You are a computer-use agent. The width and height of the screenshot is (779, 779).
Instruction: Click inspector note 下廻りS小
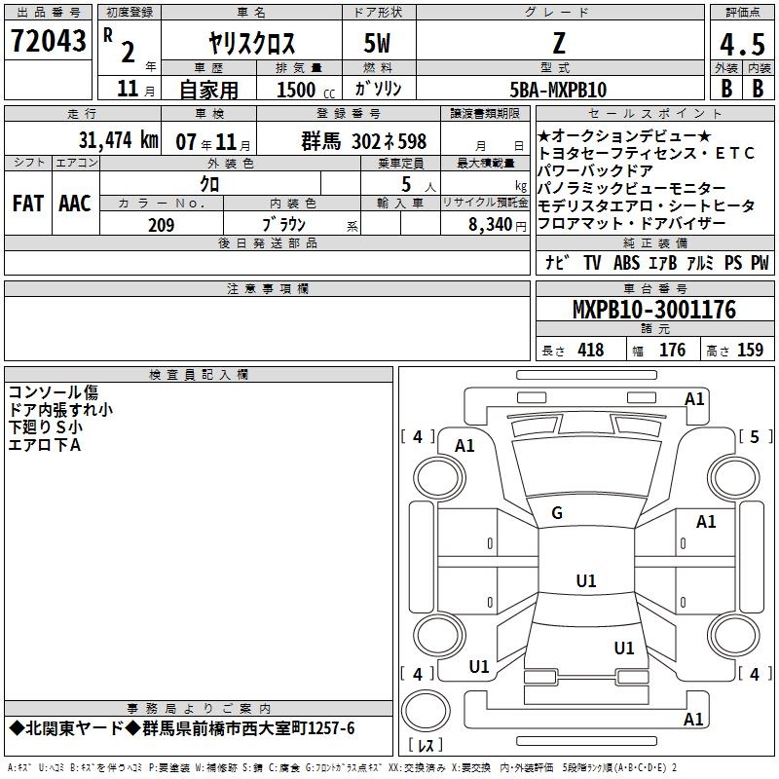45,427
